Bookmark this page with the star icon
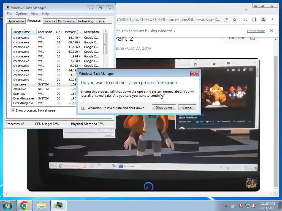The height and width of the screenshot is (211, 282). coord(235,20)
